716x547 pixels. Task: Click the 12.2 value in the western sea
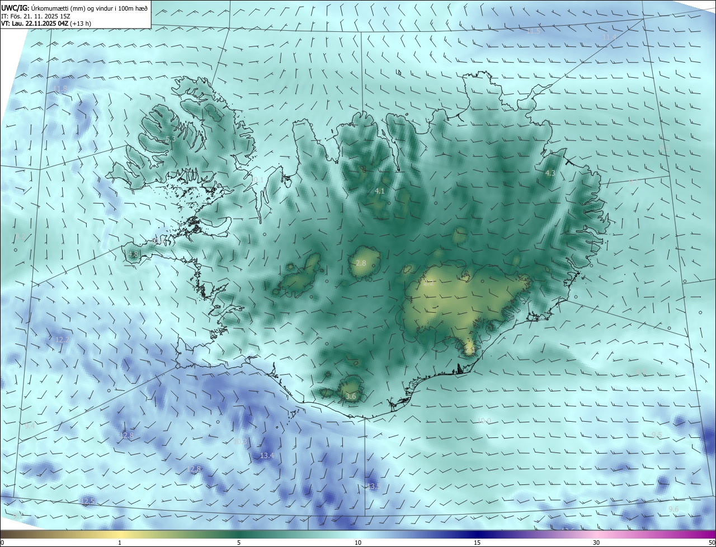tap(62, 340)
